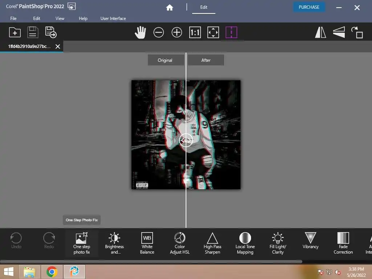Open the User Interface menu
Viewport: 372px width, 279px height.
pyautogui.click(x=113, y=19)
